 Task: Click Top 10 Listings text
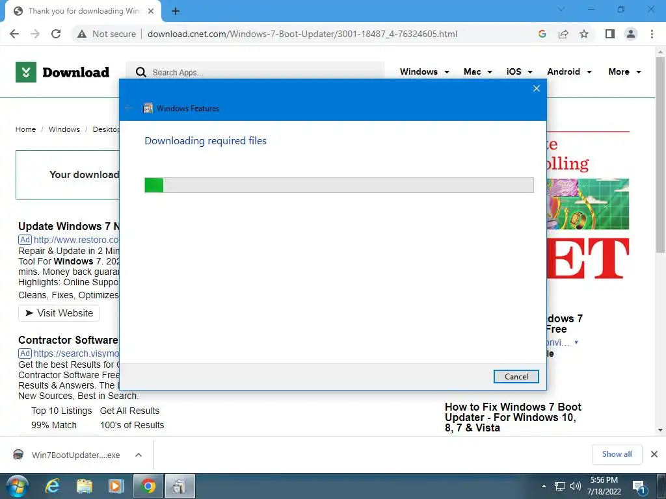[62, 411]
